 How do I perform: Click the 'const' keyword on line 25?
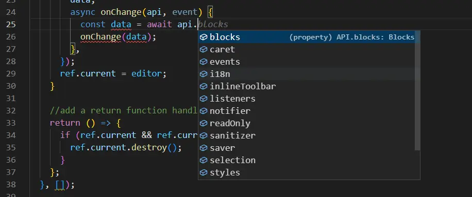click(x=93, y=24)
